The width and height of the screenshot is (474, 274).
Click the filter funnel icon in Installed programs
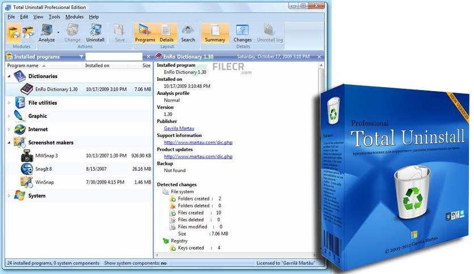[81, 57]
